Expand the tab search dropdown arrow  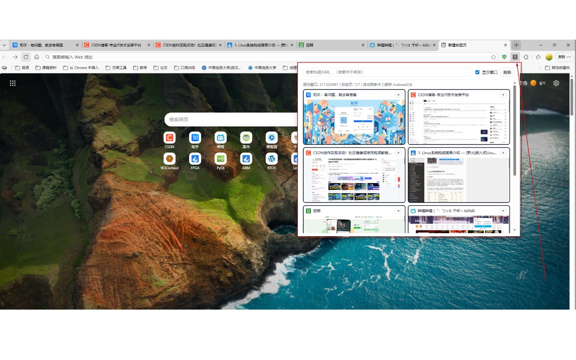point(4,45)
